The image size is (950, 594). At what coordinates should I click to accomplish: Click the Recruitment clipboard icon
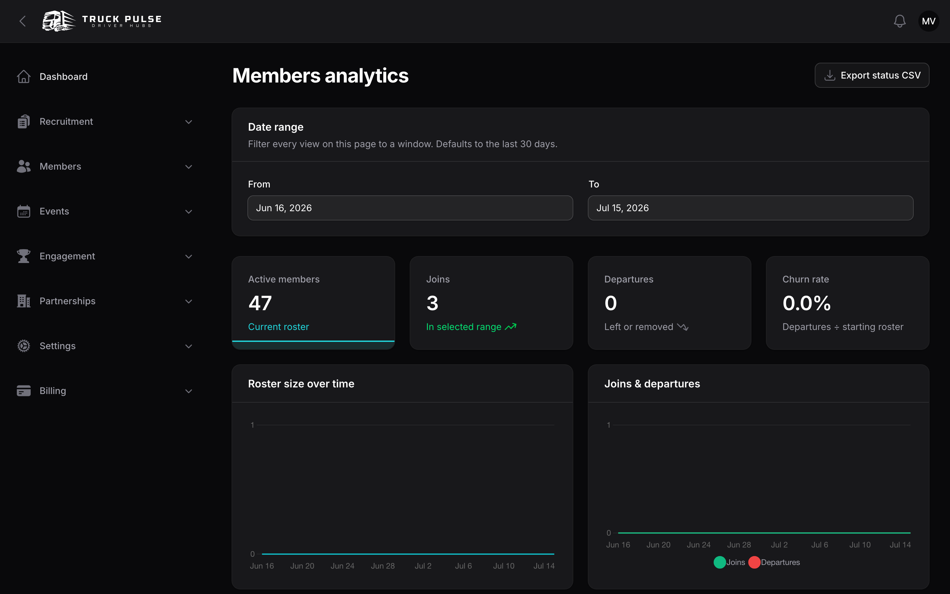pos(23,121)
